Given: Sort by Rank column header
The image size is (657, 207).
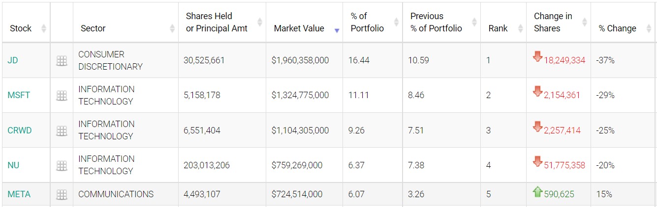Looking at the screenshot, I should click(498, 28).
